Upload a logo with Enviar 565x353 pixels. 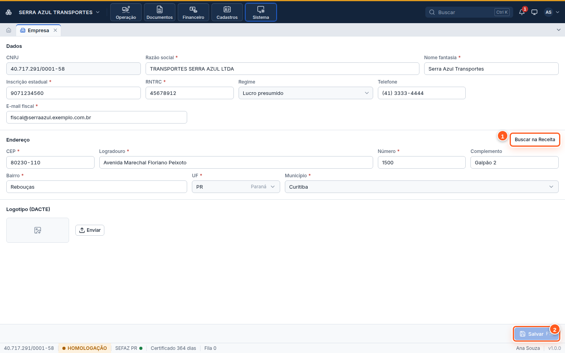tap(90, 230)
